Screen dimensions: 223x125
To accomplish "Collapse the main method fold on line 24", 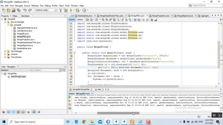I will 74,53.
